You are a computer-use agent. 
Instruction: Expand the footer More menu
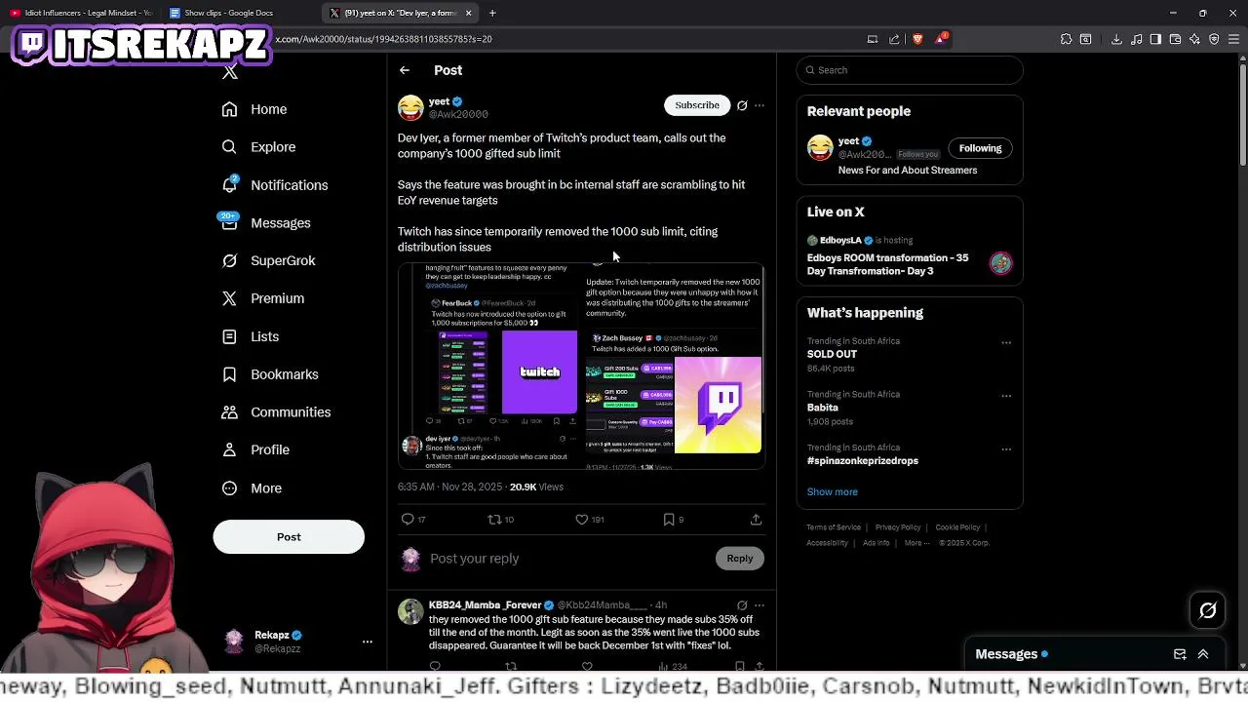coord(916,543)
